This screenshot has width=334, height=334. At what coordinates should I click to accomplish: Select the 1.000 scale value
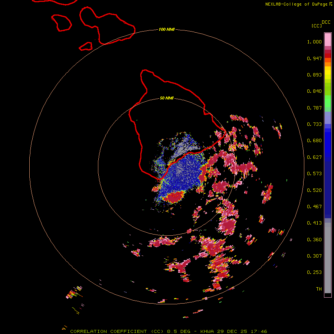coord(314,42)
